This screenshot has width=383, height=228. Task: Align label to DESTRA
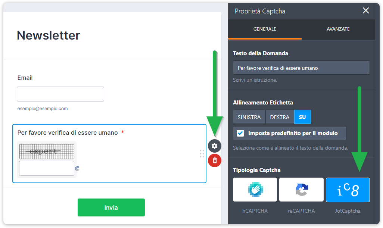[280, 117]
